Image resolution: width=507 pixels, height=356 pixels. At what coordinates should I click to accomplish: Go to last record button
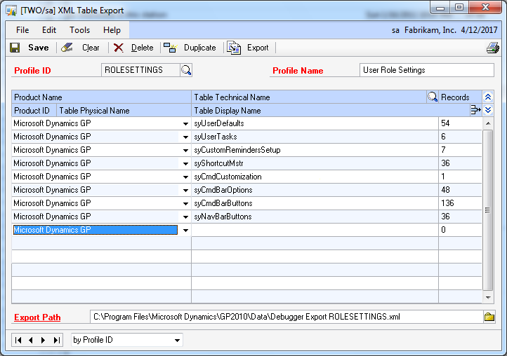(x=56, y=340)
